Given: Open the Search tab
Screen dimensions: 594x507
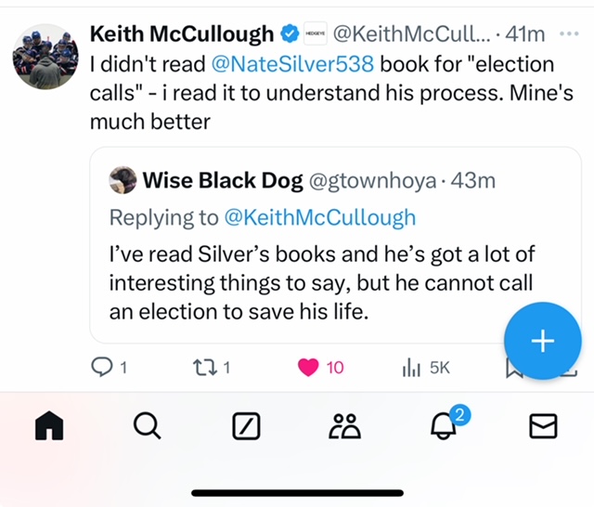Looking at the screenshot, I should (x=147, y=425).
